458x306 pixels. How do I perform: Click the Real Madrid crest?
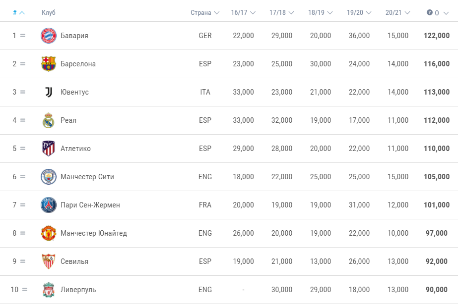coord(49,120)
